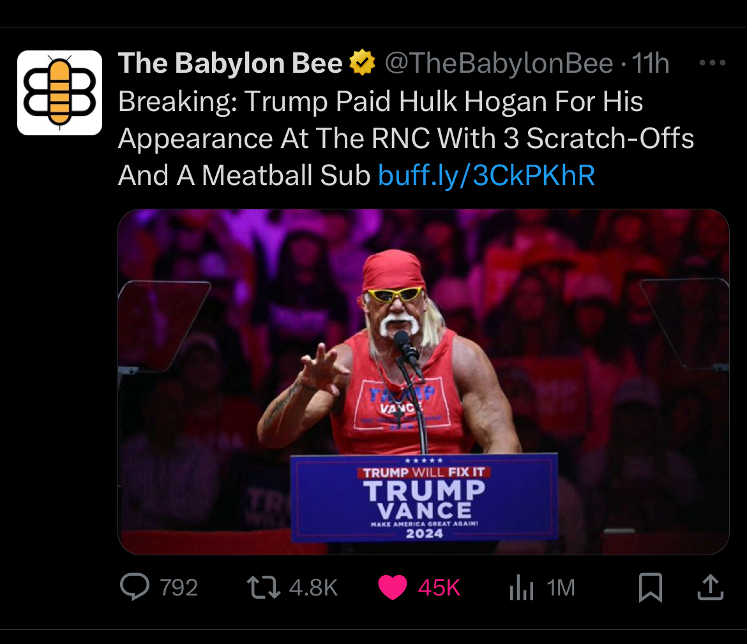Open the tweet's 11h timestamp
This screenshot has width=747, height=644.
650,63
